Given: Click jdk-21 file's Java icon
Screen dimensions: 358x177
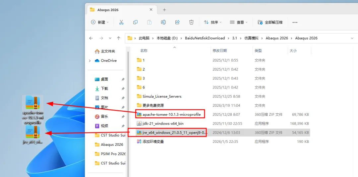Looking at the screenshot, I should pyautogui.click(x=139, y=124).
